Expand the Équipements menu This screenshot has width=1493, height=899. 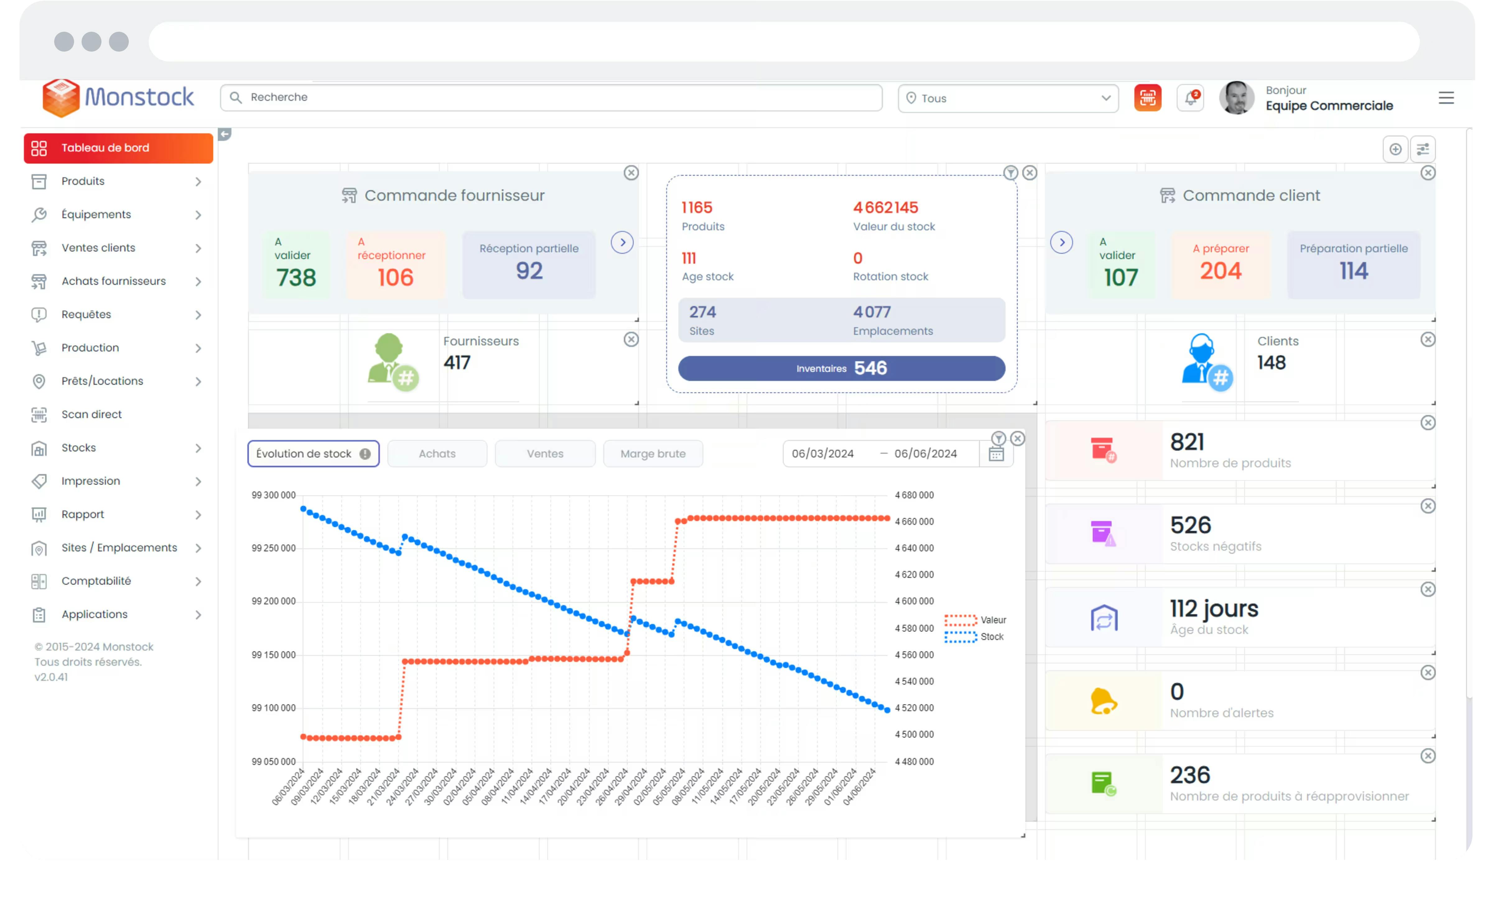118,214
